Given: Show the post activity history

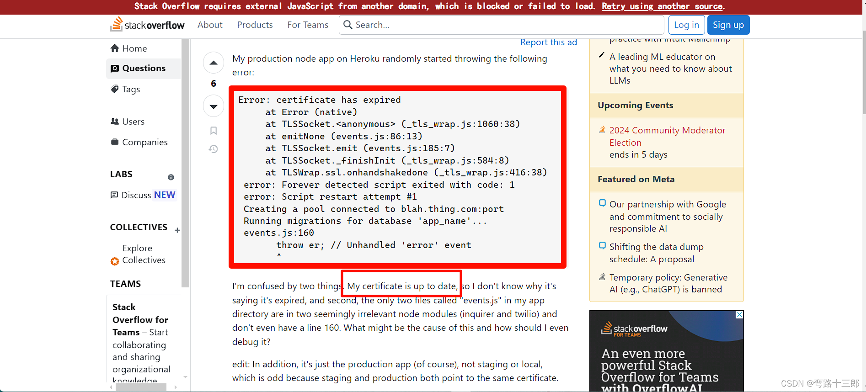Looking at the screenshot, I should [x=214, y=149].
